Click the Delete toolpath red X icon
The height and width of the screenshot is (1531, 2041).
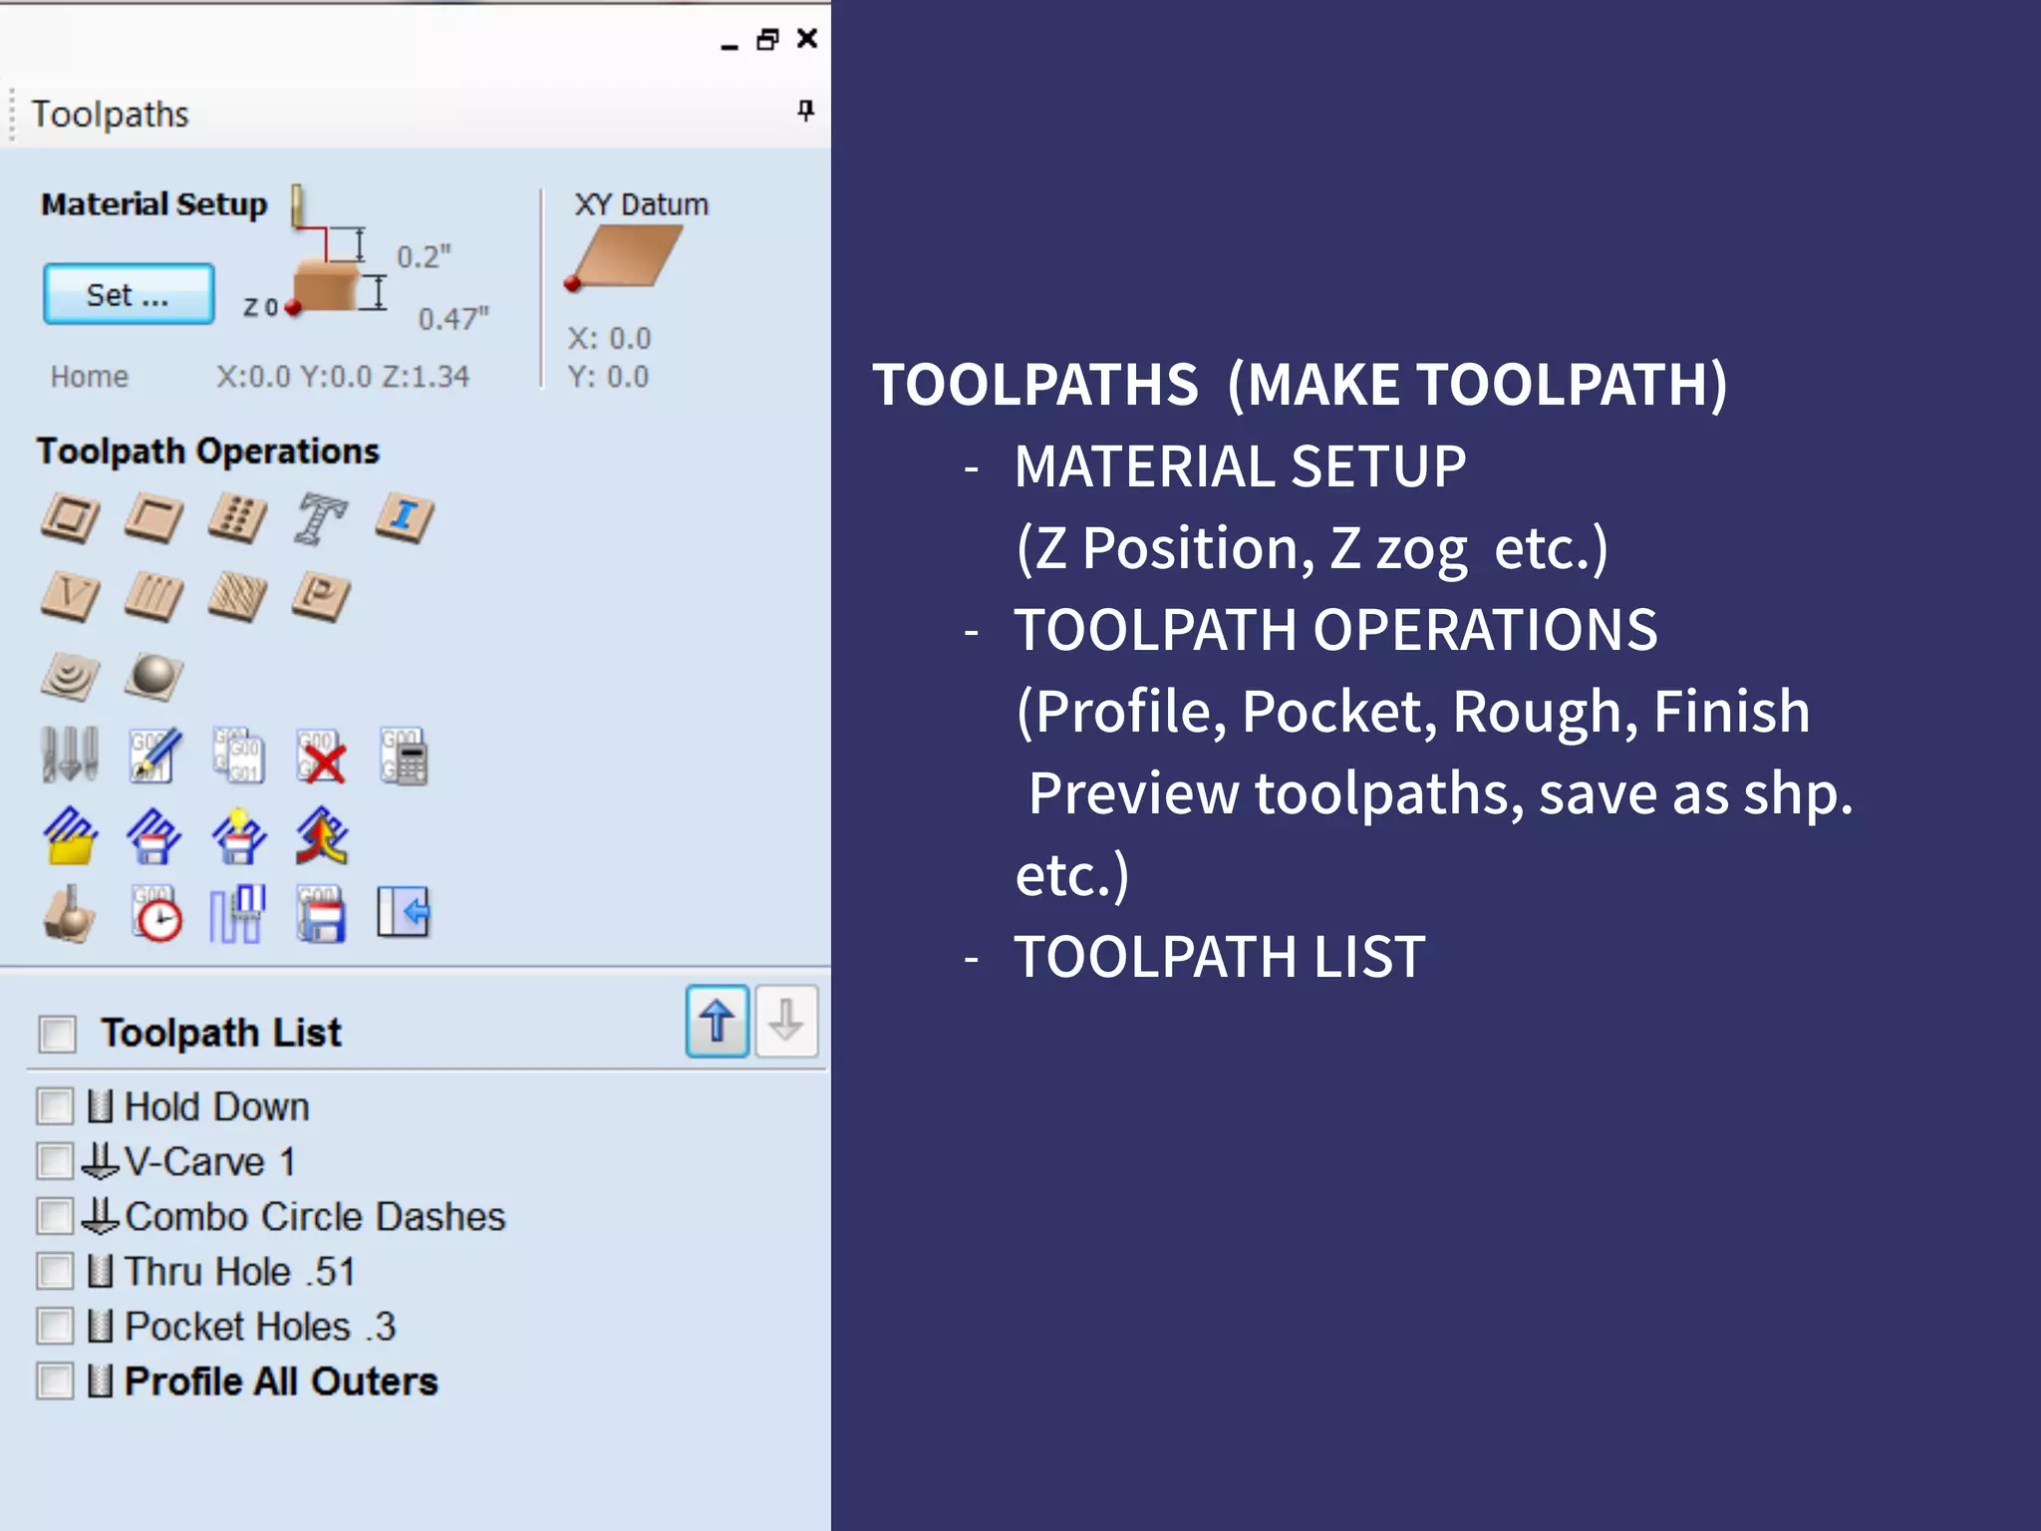pyautogui.click(x=322, y=758)
